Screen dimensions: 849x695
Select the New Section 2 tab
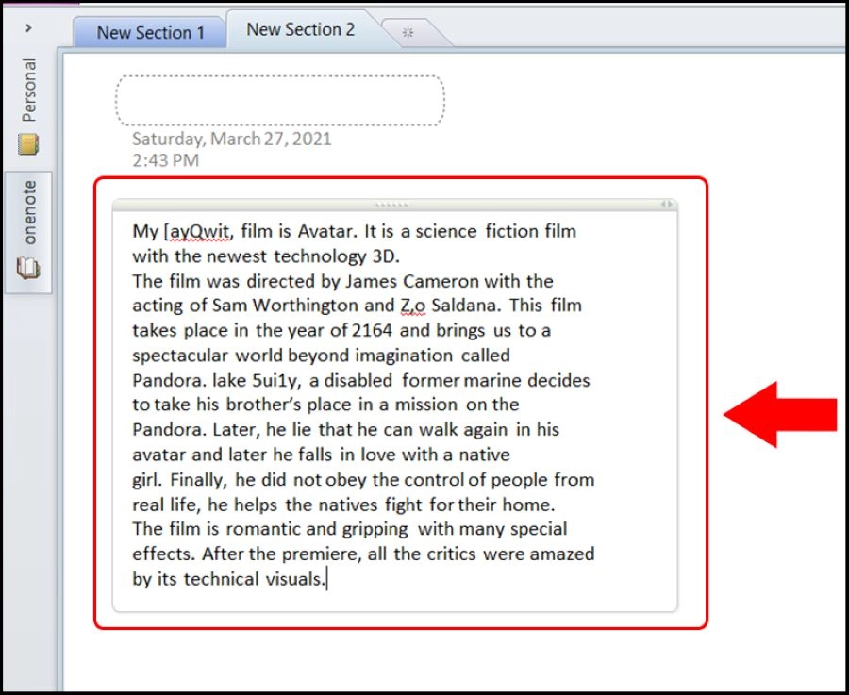pyautogui.click(x=300, y=29)
